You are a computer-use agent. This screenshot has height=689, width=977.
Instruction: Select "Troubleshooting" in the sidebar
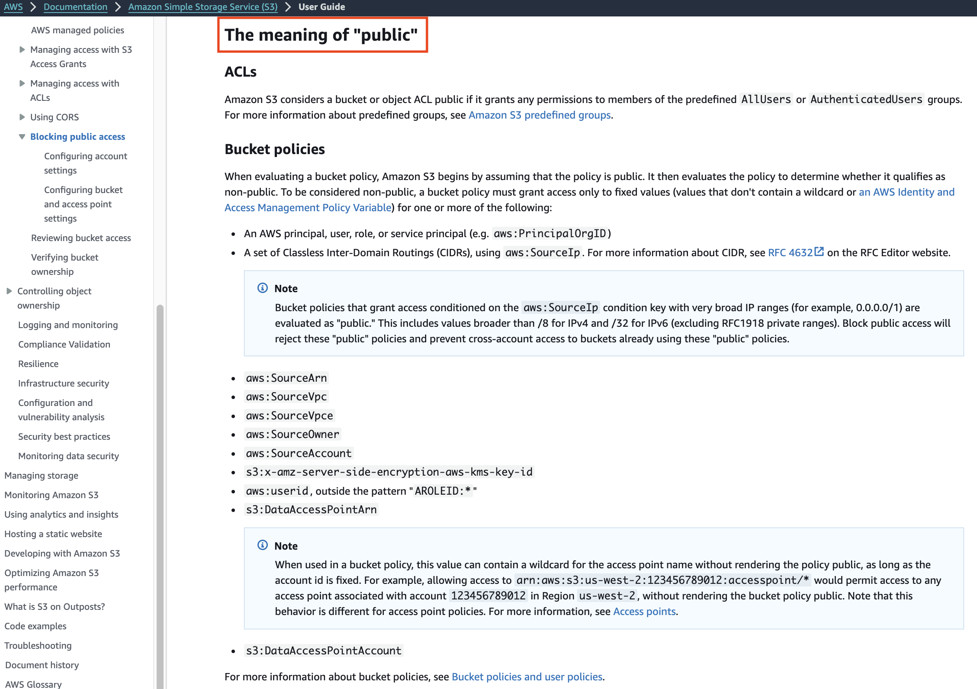click(x=38, y=645)
